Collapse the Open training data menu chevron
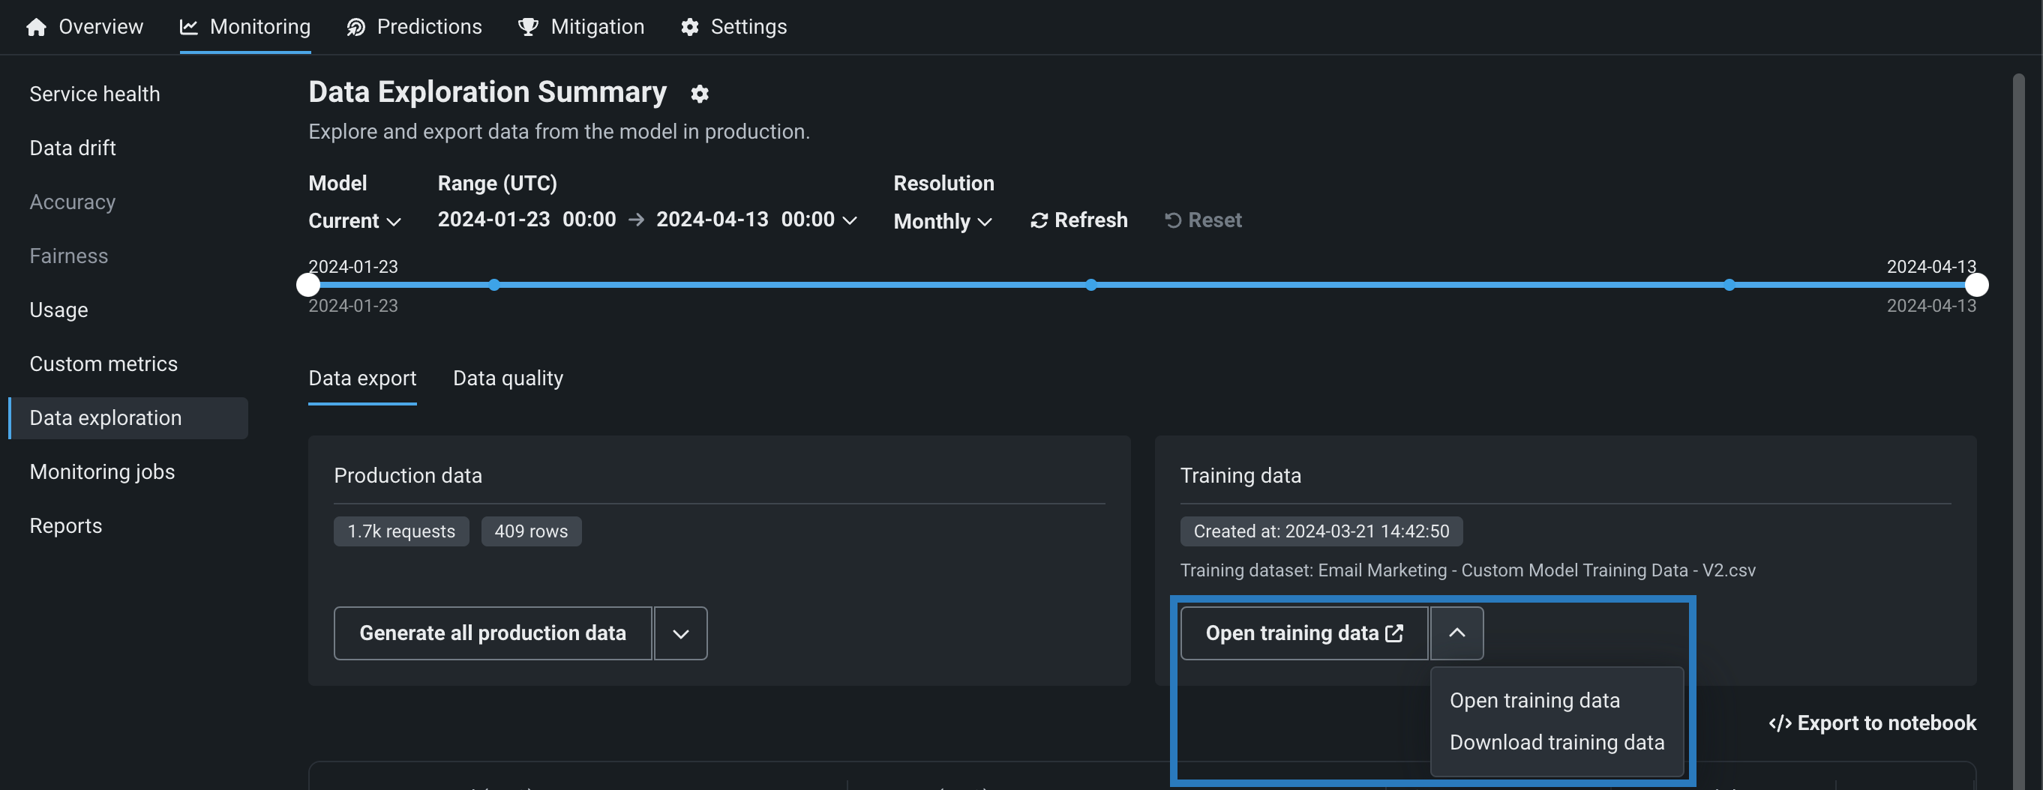 click(1456, 633)
